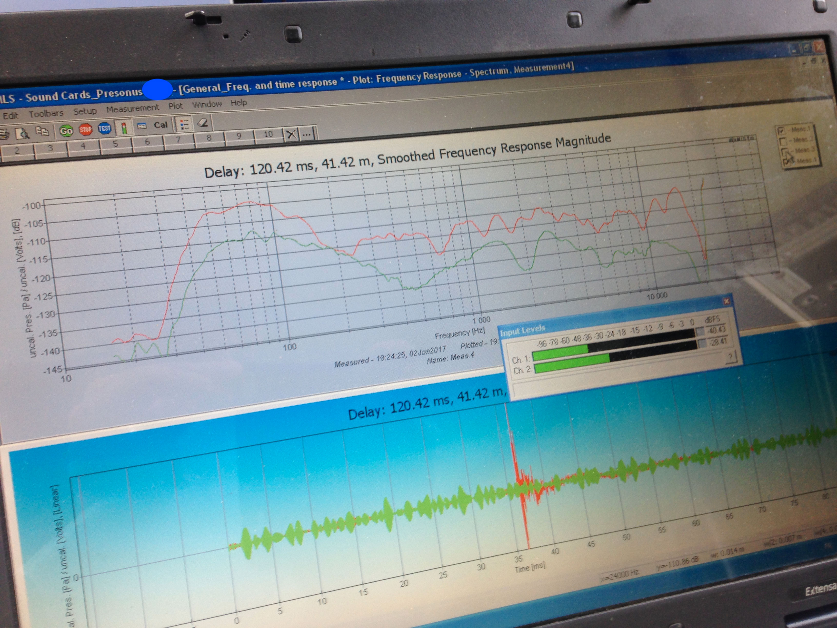
Task: Enable the Meas.2 curve checkbox
Action: [783, 142]
